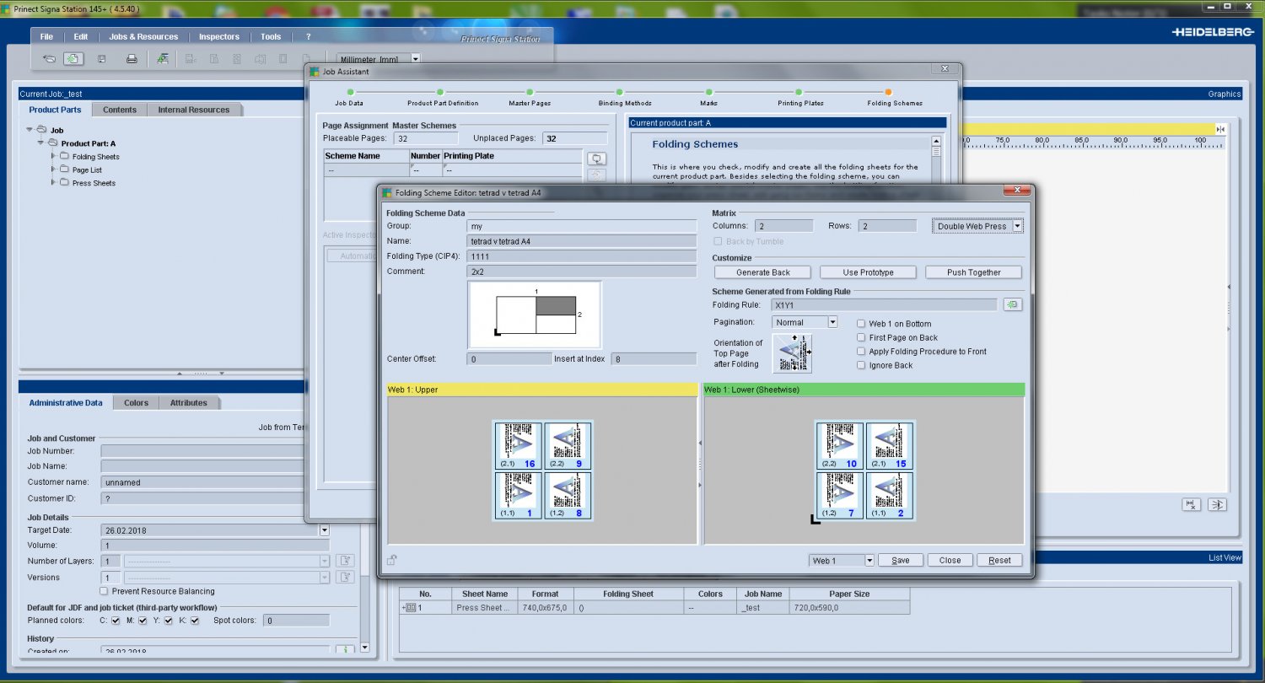
Task: Toggle the Ignore Back checkbox
Action: pyautogui.click(x=861, y=365)
